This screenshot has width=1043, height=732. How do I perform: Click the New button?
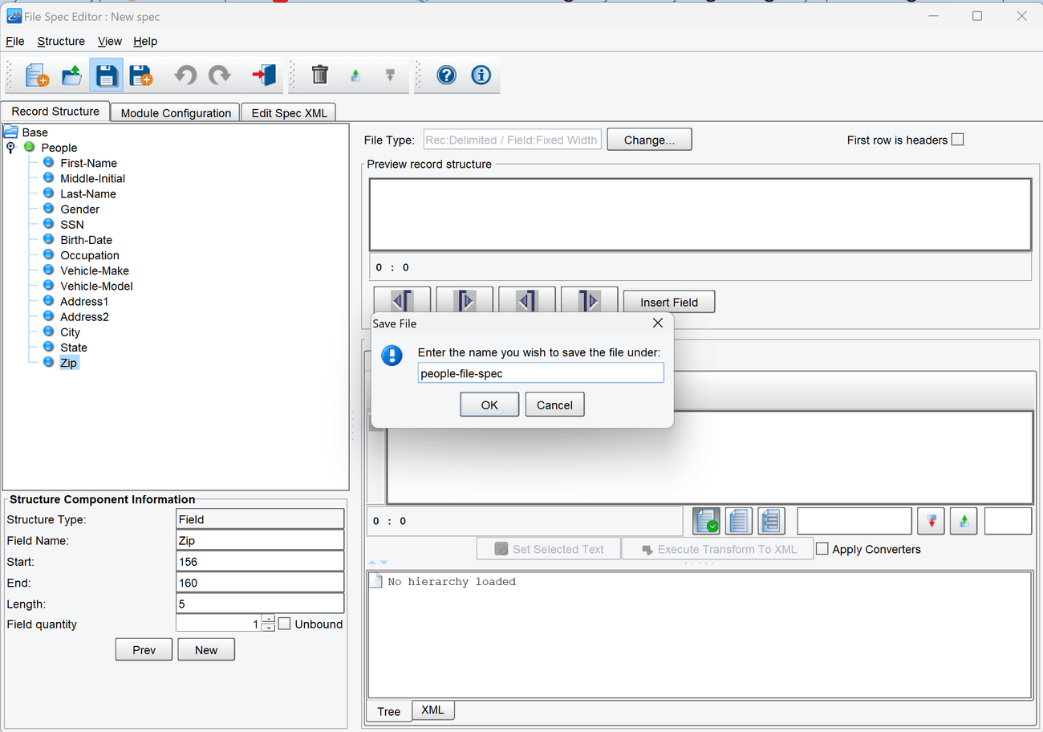pos(206,649)
